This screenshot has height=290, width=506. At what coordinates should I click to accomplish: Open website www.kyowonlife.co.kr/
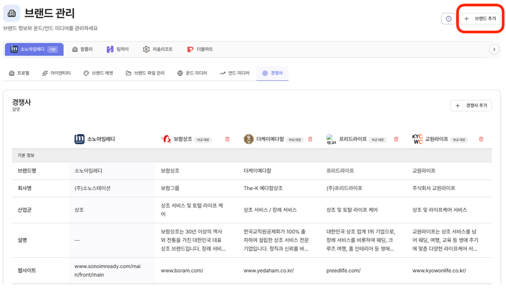[439, 271]
